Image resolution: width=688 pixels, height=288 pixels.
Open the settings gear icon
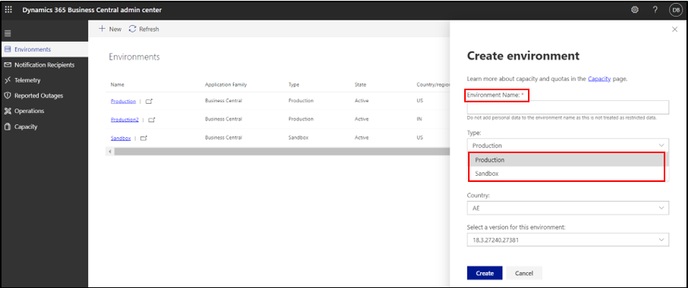[x=634, y=10]
